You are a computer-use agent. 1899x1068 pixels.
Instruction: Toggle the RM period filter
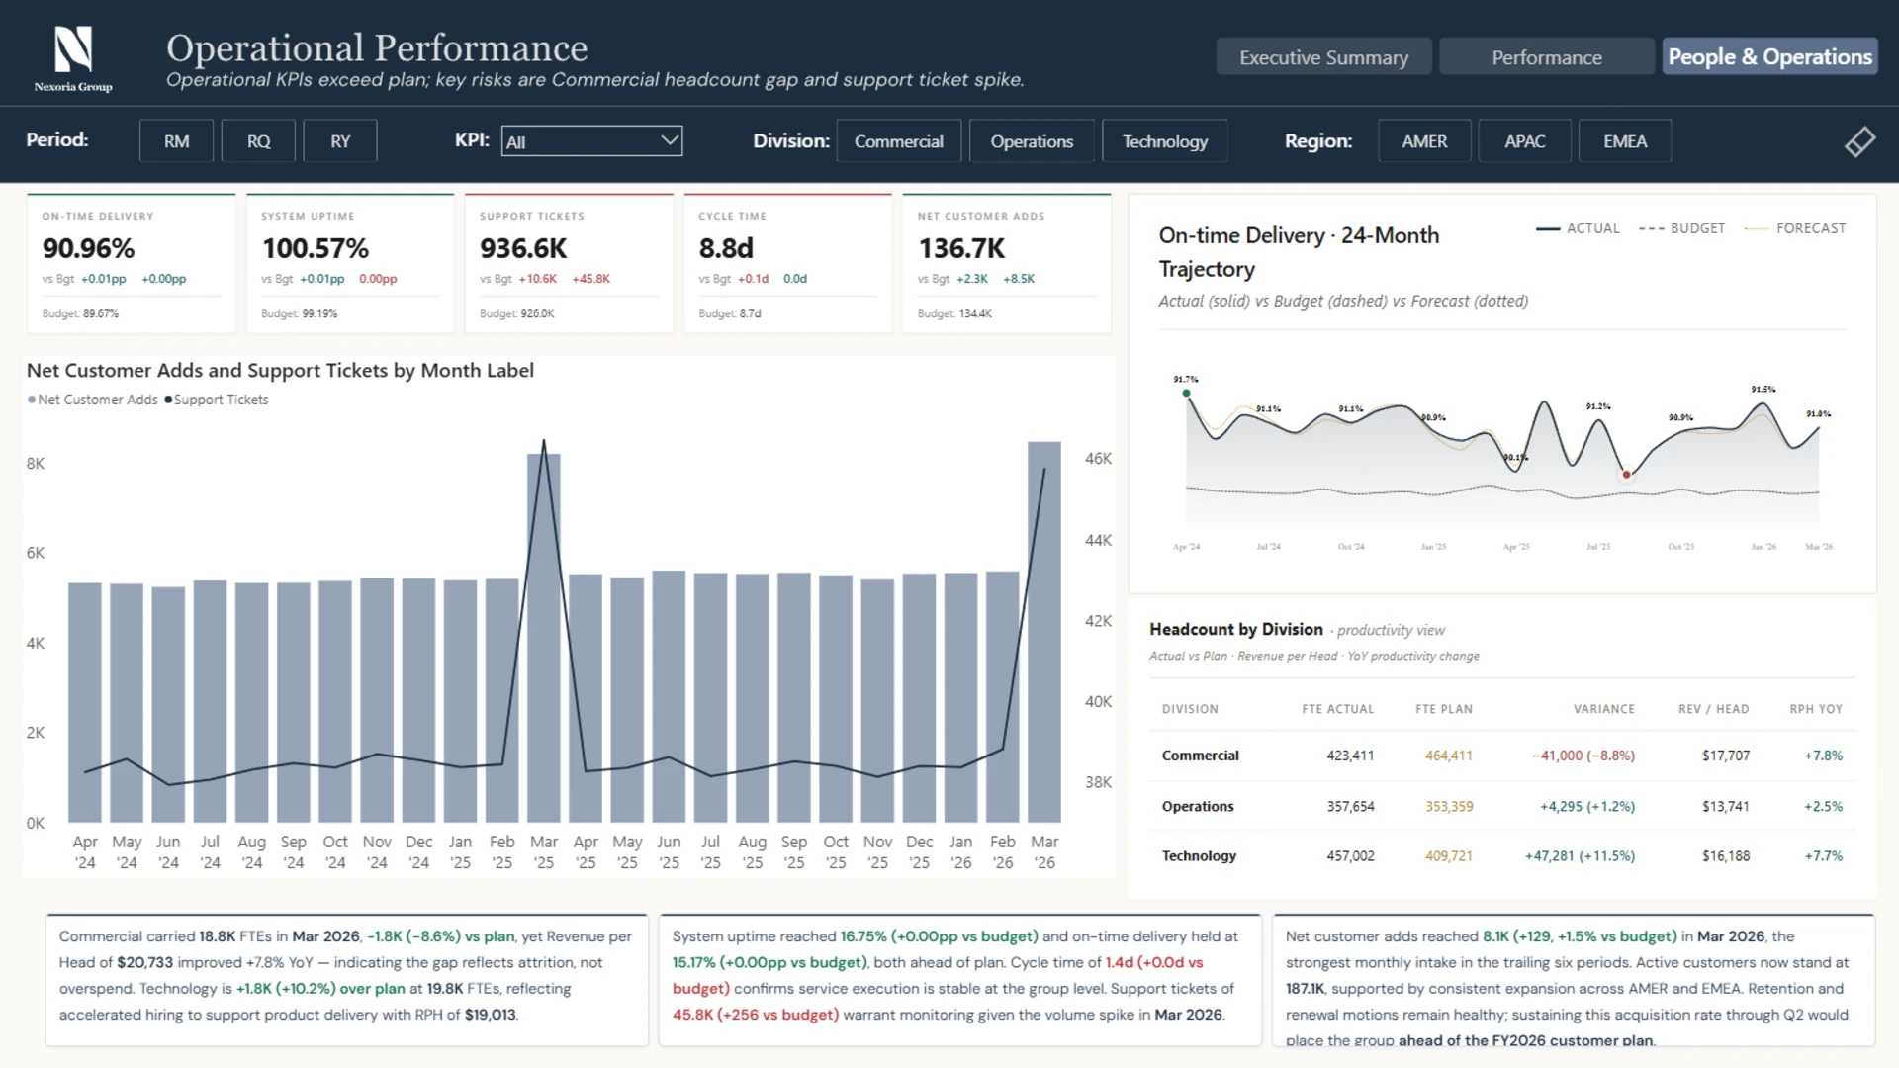(x=176, y=141)
